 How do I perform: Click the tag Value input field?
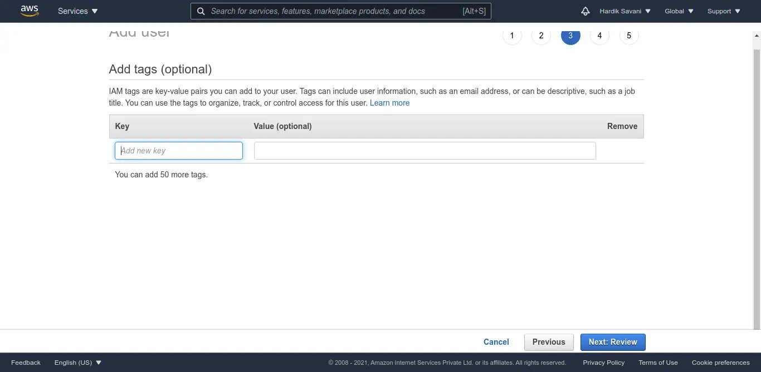tap(425, 151)
